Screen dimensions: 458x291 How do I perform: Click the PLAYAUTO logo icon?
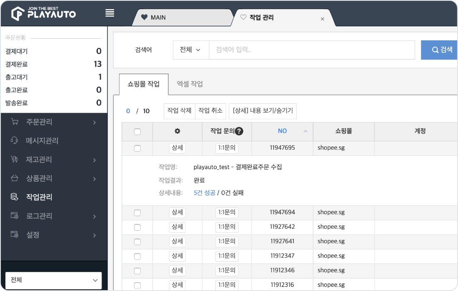click(18, 14)
